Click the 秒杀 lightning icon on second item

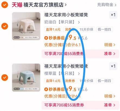(x=46, y=89)
